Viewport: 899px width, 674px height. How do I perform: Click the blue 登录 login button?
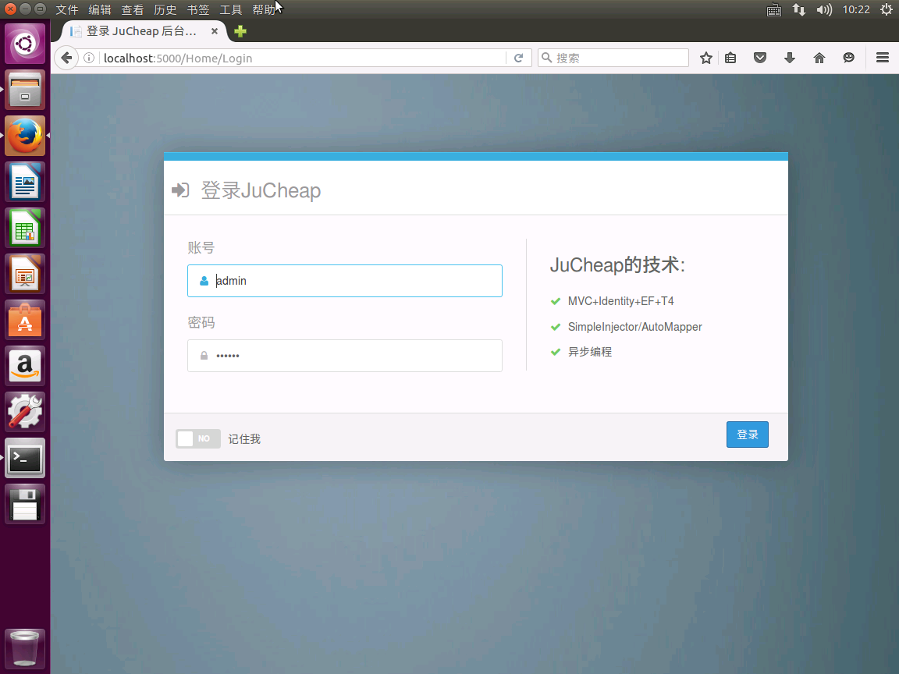(747, 435)
